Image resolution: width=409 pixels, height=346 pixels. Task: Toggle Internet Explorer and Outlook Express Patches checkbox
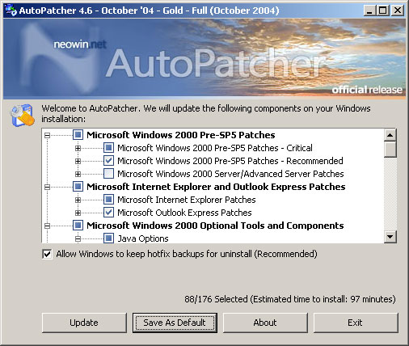point(78,186)
